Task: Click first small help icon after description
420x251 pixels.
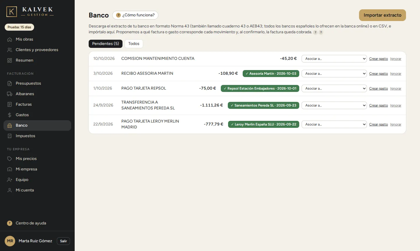Action: (x=315, y=32)
